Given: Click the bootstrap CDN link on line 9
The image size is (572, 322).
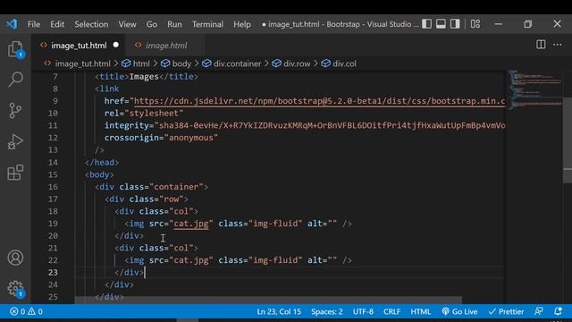Looking at the screenshot, I should click(320, 101).
